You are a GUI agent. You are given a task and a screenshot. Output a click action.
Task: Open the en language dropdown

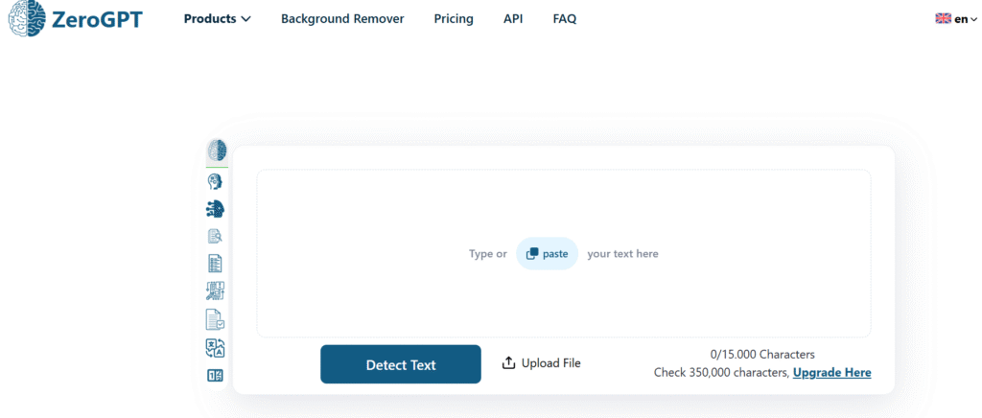(965, 19)
